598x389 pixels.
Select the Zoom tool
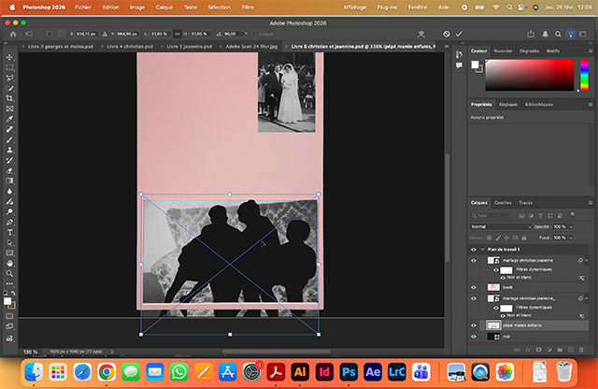[9, 274]
